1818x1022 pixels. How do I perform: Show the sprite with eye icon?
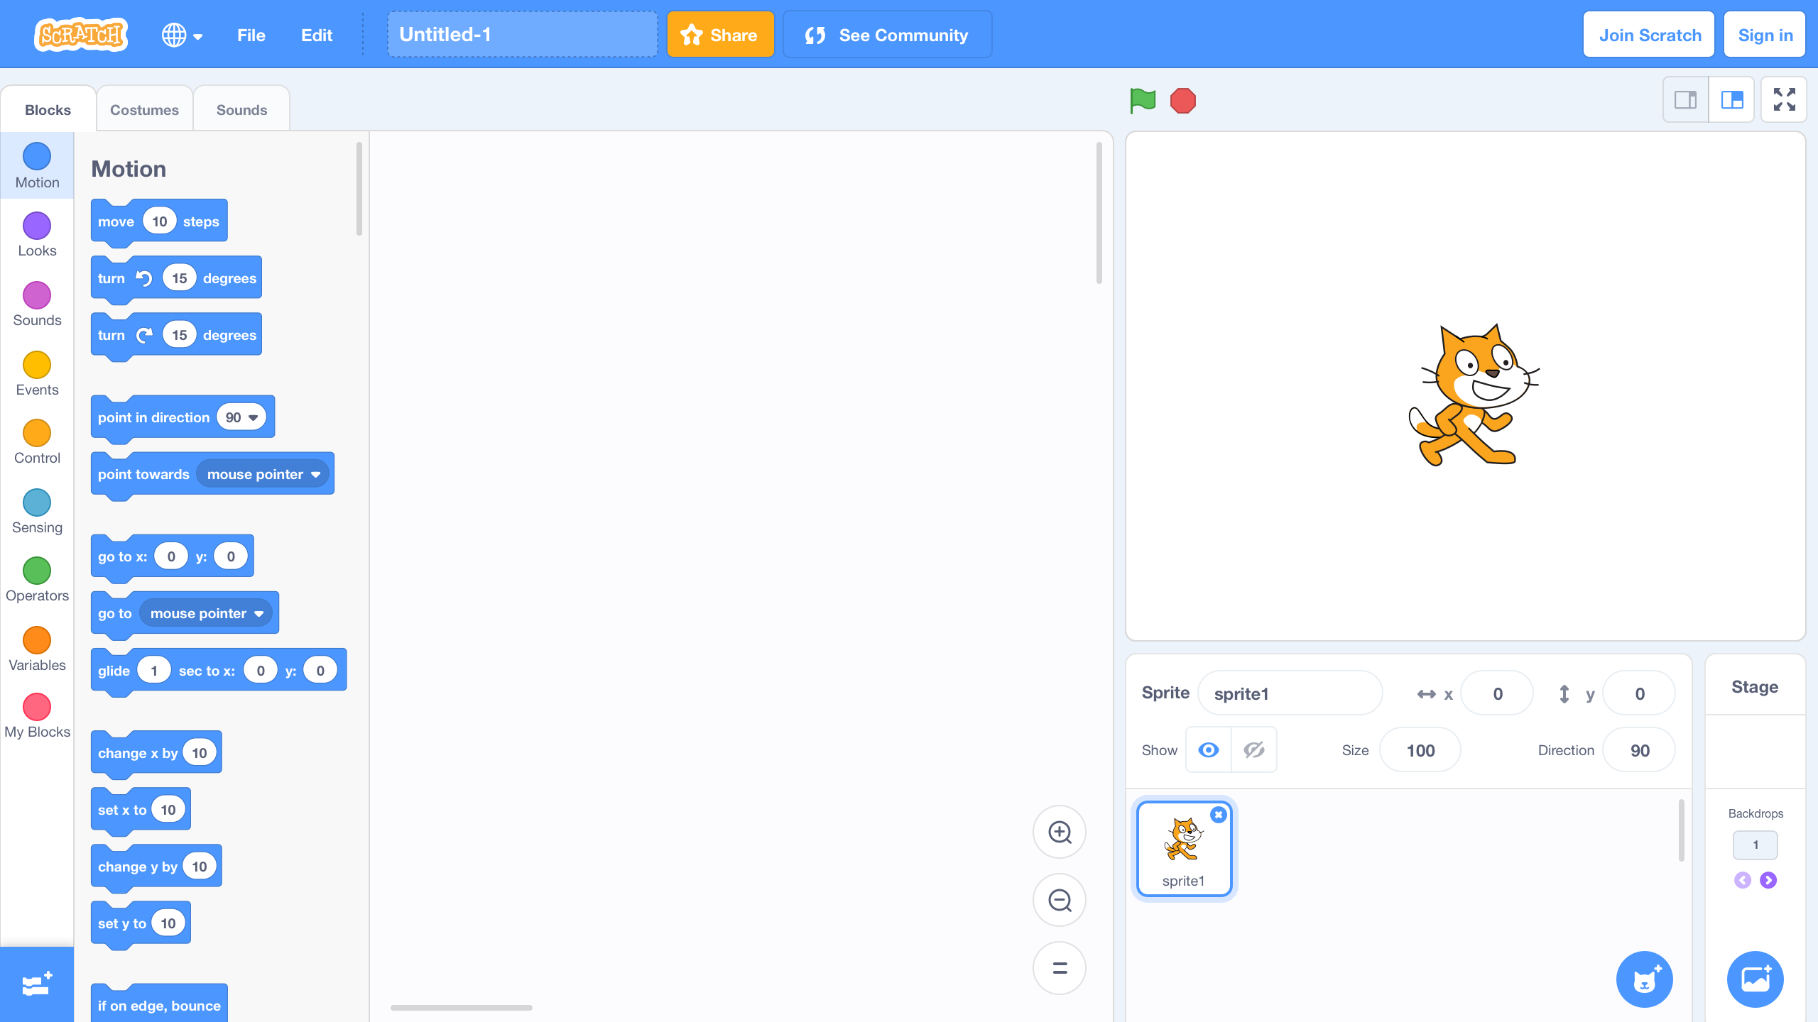click(1209, 750)
